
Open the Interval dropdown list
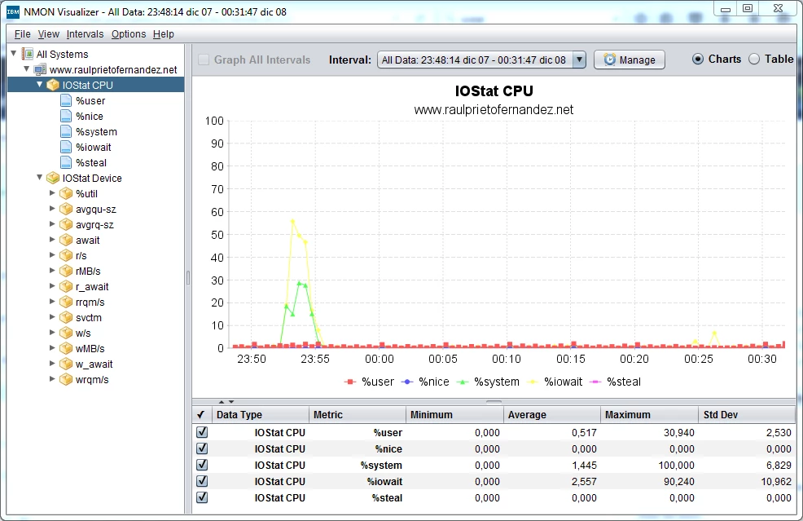(x=579, y=60)
